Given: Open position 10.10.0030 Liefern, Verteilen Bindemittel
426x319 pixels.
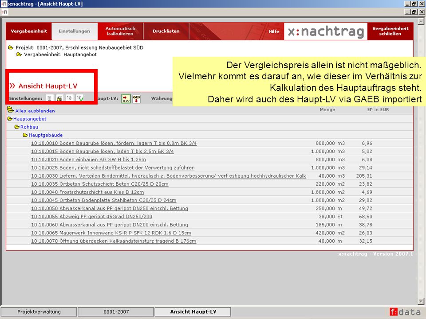Looking at the screenshot, I should click(x=169, y=176).
